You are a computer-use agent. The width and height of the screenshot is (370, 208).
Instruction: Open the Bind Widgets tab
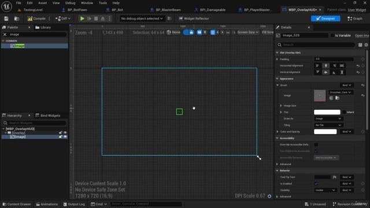[x=48, y=116]
